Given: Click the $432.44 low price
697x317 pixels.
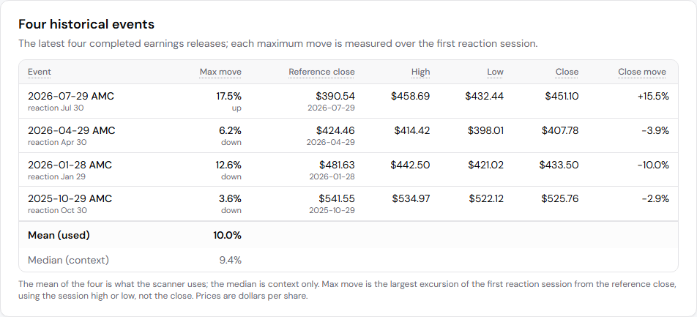Looking at the screenshot, I should point(485,96).
